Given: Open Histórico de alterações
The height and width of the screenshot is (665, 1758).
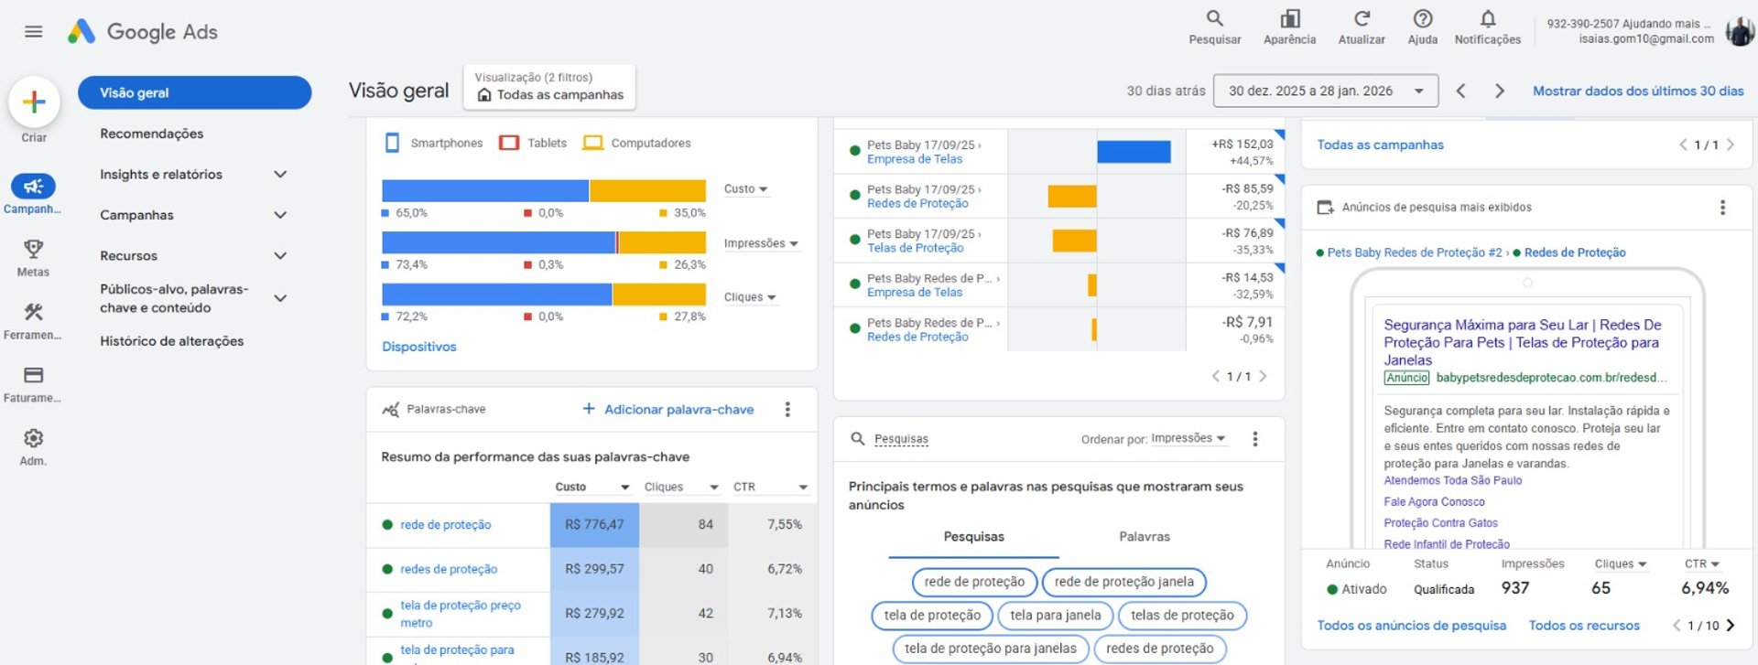Looking at the screenshot, I should [172, 341].
